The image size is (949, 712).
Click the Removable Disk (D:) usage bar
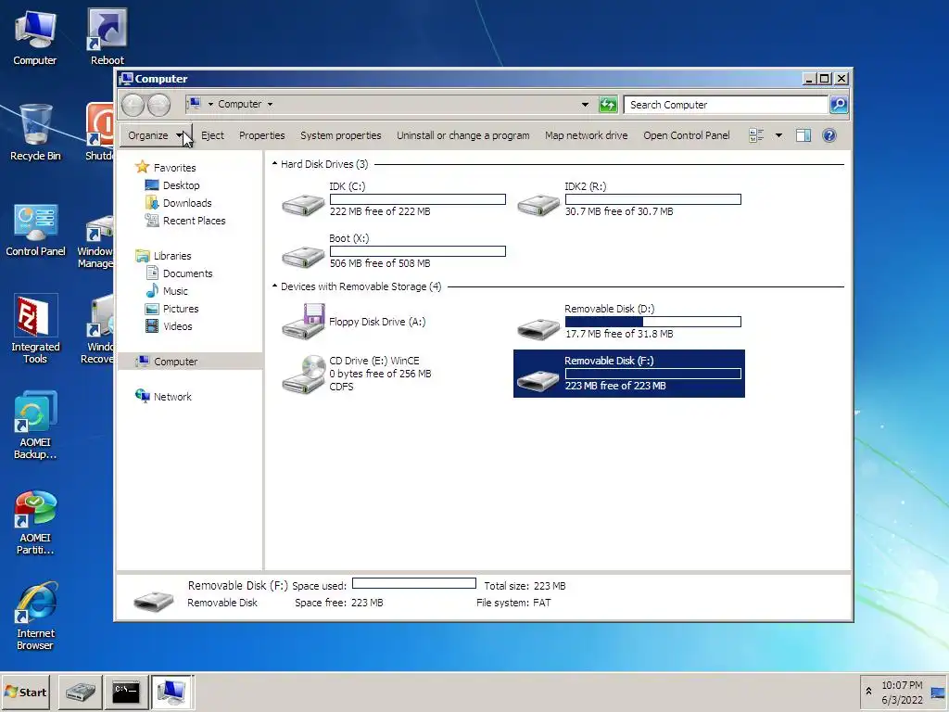[x=653, y=322]
